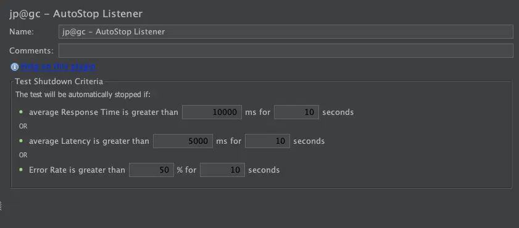Click the Latency seconds duration field
Image resolution: width=519 pixels, height=228 pixels.
click(267, 141)
